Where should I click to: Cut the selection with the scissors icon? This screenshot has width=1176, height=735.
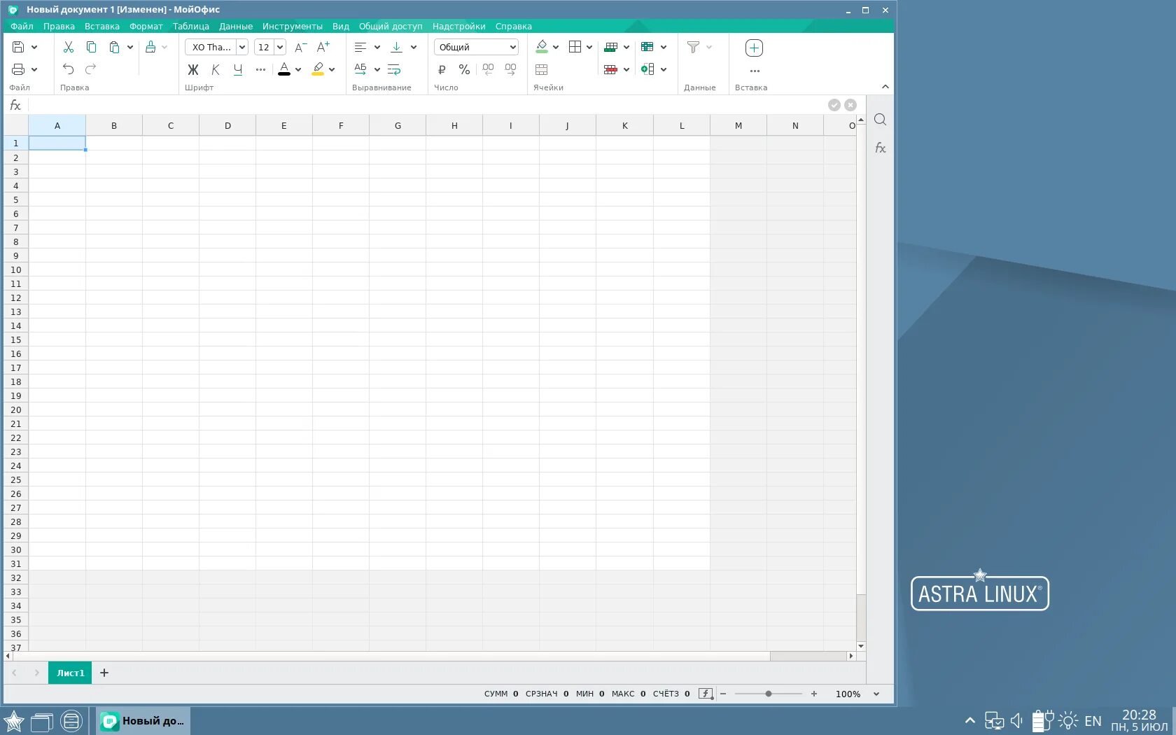[69, 47]
